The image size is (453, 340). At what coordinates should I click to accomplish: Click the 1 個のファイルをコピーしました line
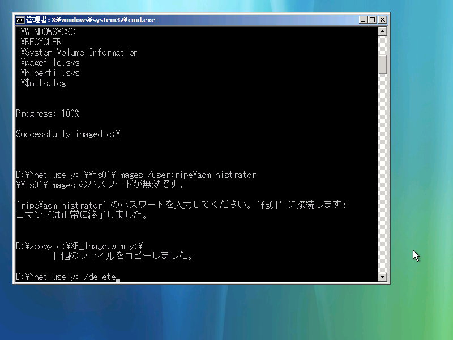(122, 256)
